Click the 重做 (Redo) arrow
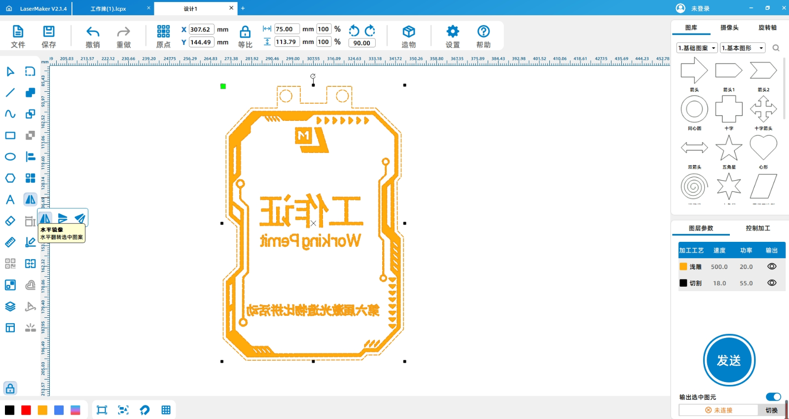789x419 pixels. pos(123,32)
